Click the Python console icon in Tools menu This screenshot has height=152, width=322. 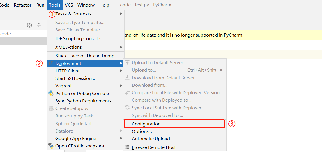pos(51,93)
